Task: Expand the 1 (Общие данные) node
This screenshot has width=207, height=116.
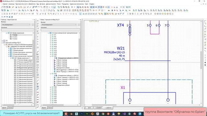Action: pyautogui.click(x=9, y=50)
